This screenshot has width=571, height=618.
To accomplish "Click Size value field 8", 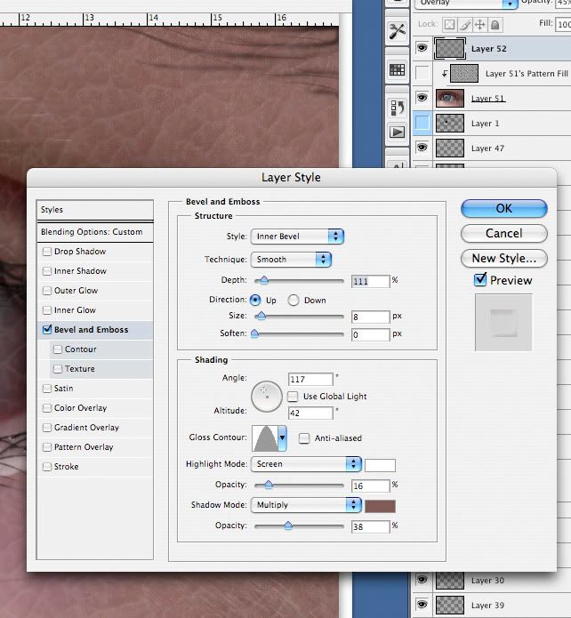I will click(370, 317).
